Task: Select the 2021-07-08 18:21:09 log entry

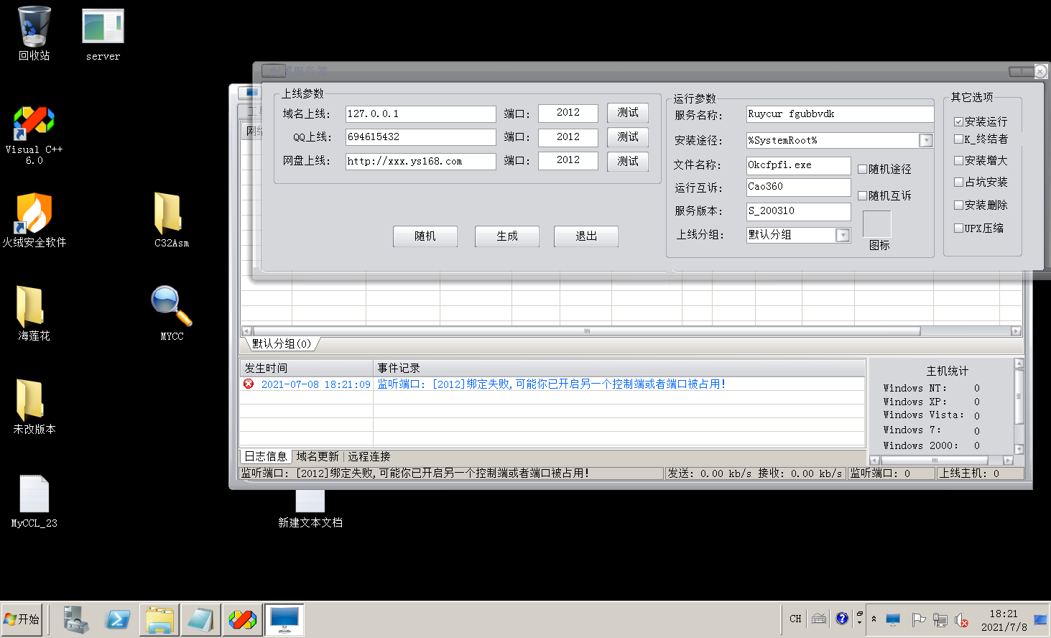Action: pos(552,384)
